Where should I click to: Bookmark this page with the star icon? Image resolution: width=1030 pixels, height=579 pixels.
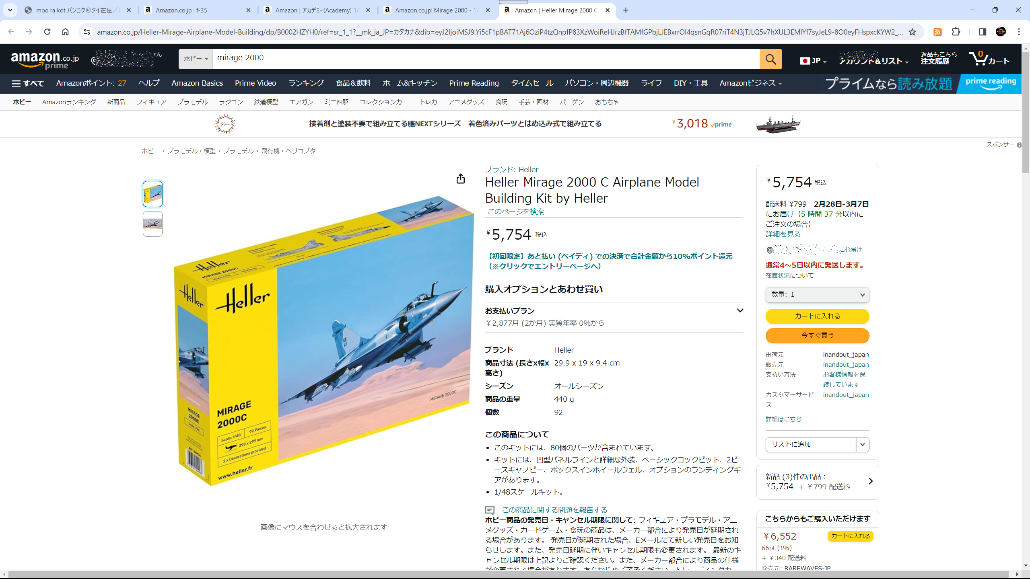pos(912,32)
